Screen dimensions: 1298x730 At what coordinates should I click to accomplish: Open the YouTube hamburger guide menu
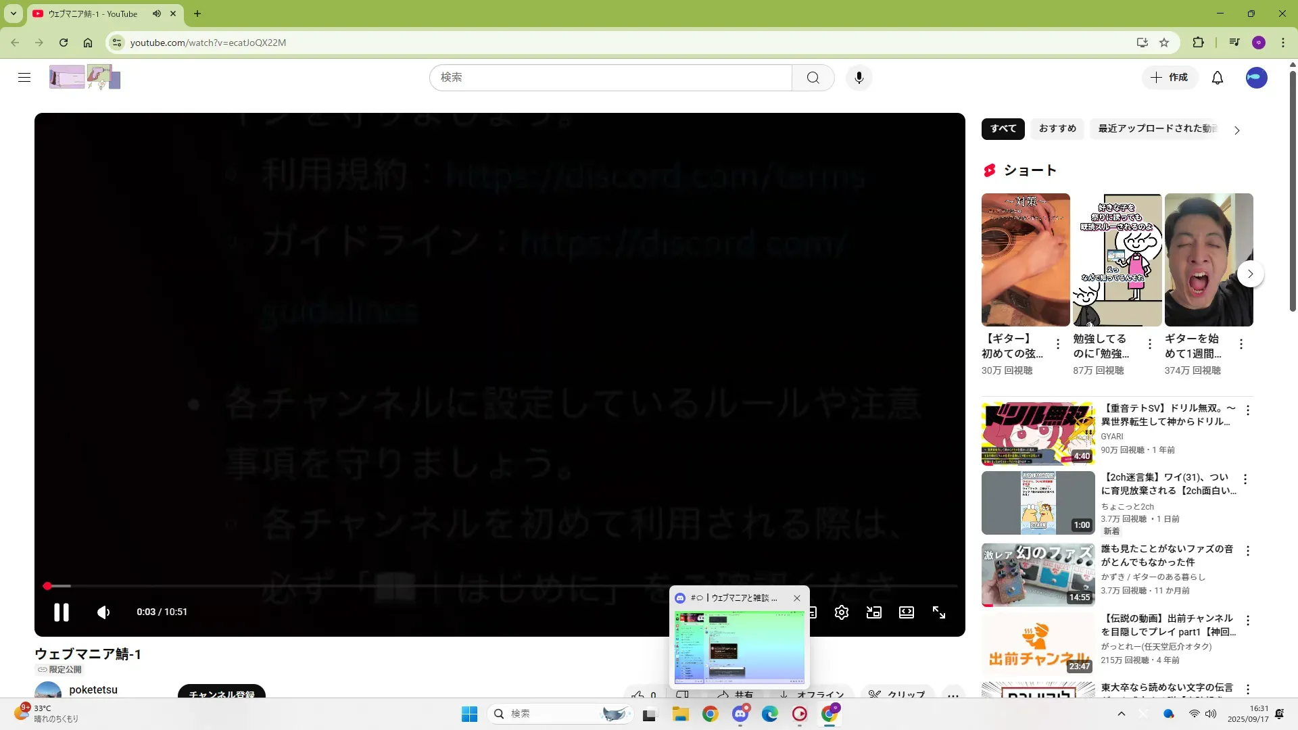[x=24, y=77]
